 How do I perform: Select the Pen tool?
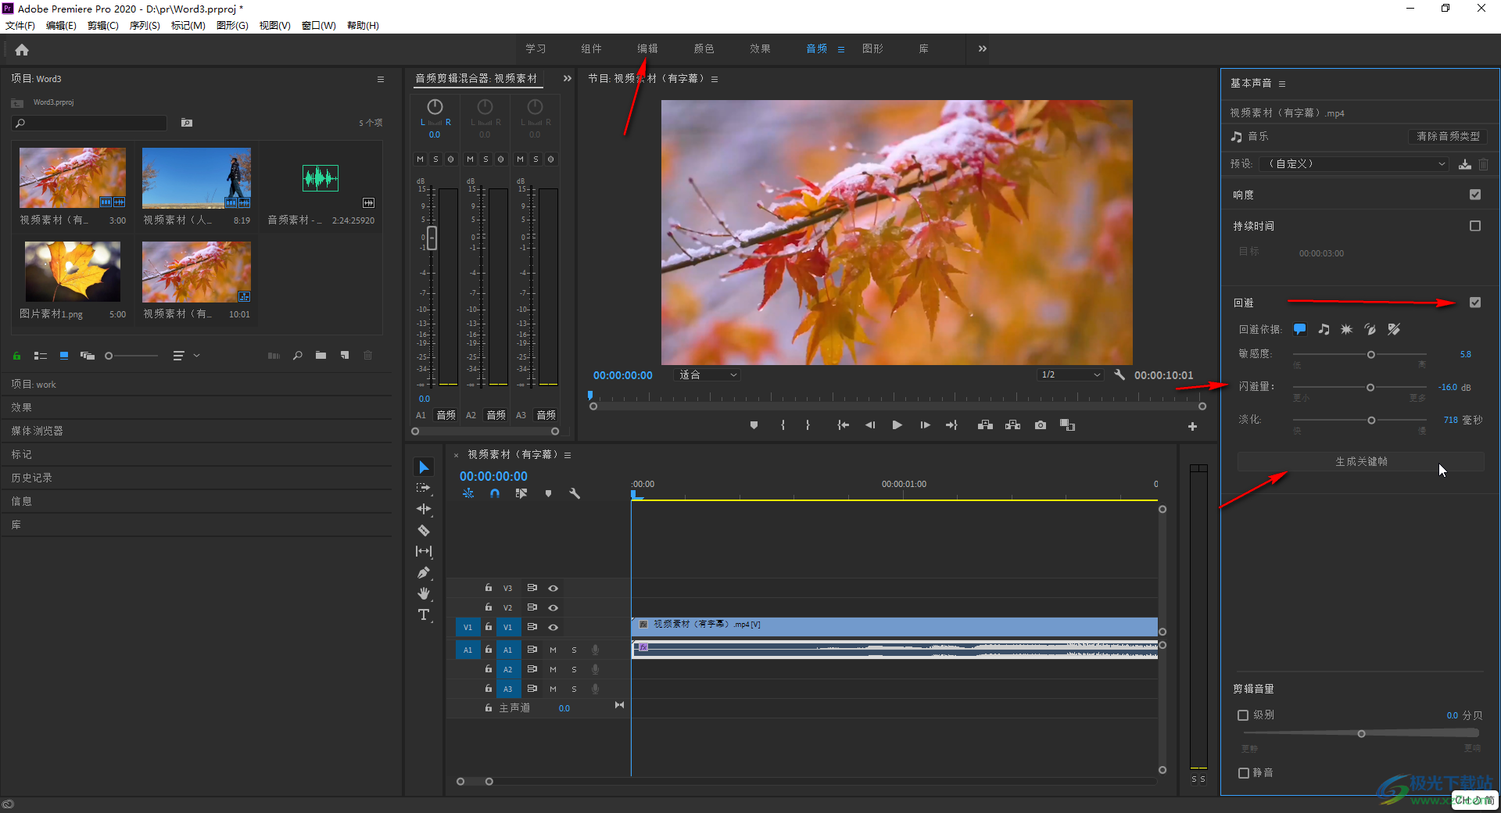(424, 572)
